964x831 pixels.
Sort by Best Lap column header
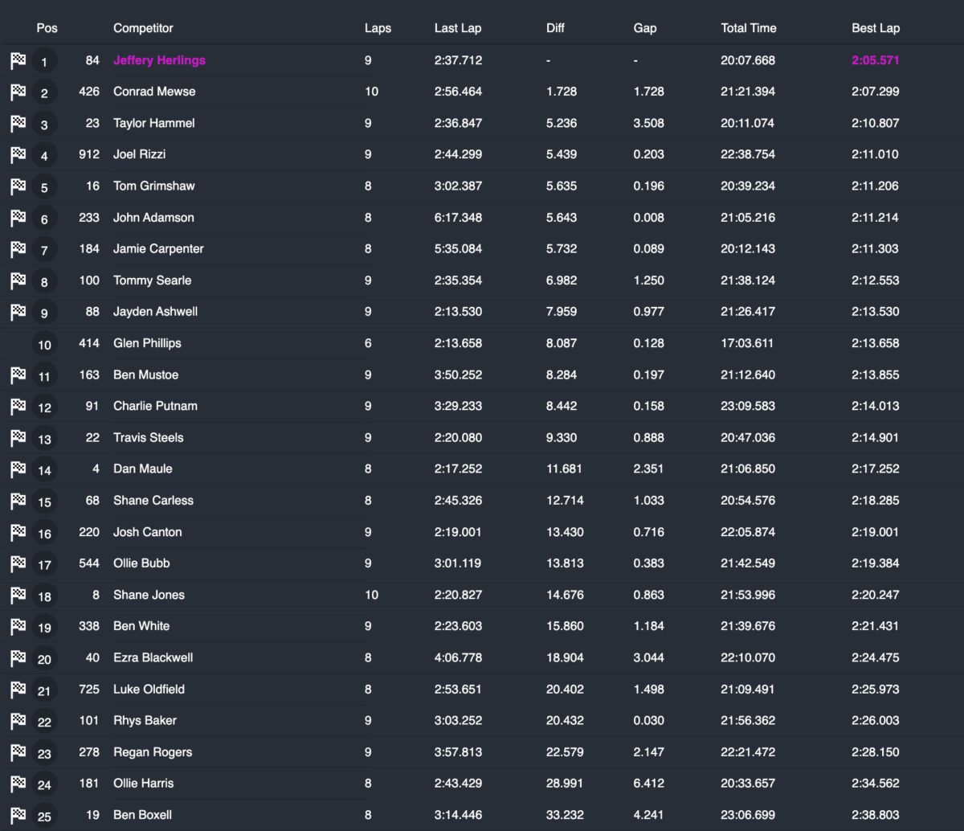click(876, 28)
